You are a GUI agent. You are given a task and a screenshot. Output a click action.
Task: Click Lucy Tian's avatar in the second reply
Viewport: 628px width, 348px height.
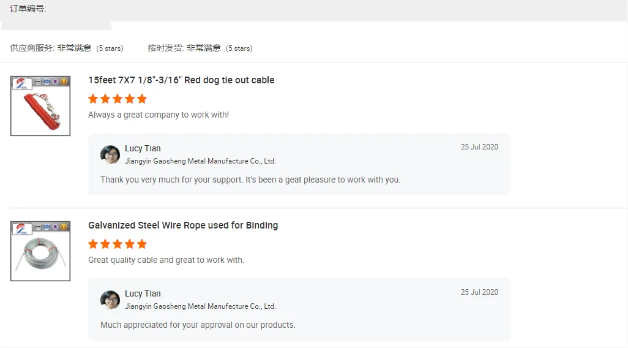click(110, 300)
